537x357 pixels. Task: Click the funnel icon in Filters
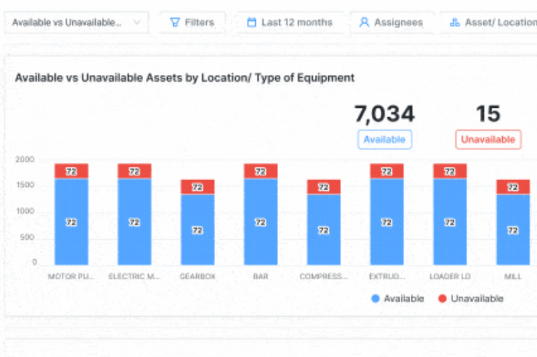click(x=175, y=22)
